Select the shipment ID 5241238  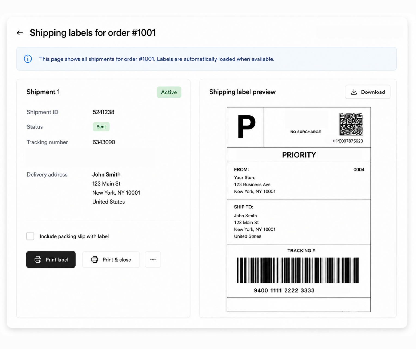click(x=103, y=112)
